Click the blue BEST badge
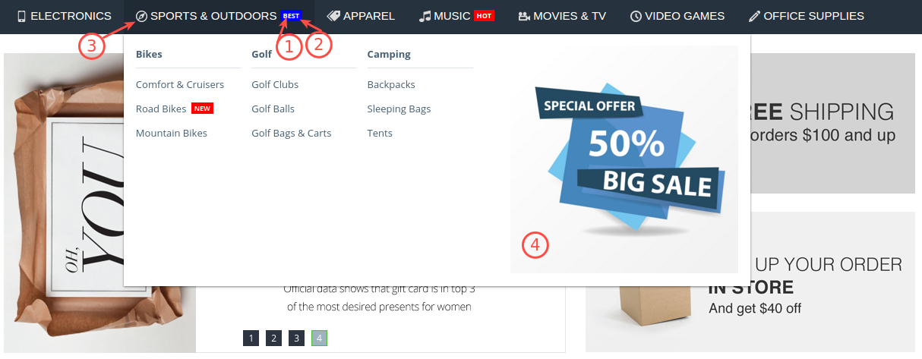 292,15
